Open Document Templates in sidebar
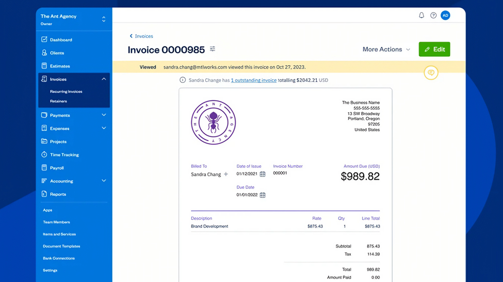This screenshot has height=282, width=503. 61,246
